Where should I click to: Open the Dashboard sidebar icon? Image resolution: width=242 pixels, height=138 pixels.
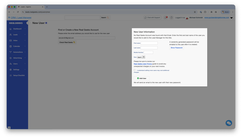pyautogui.click(x=10, y=29)
